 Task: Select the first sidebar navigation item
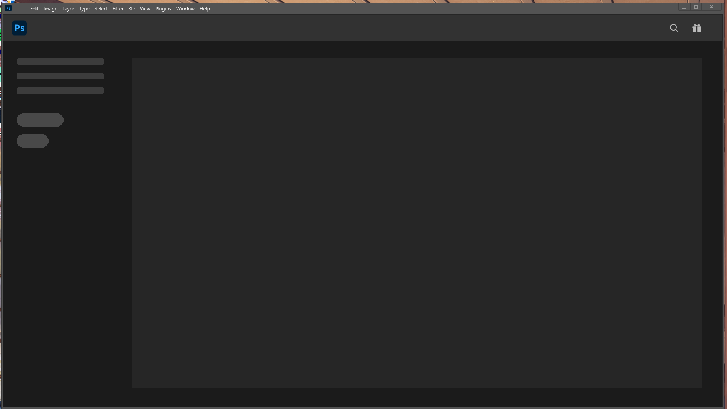(60, 61)
